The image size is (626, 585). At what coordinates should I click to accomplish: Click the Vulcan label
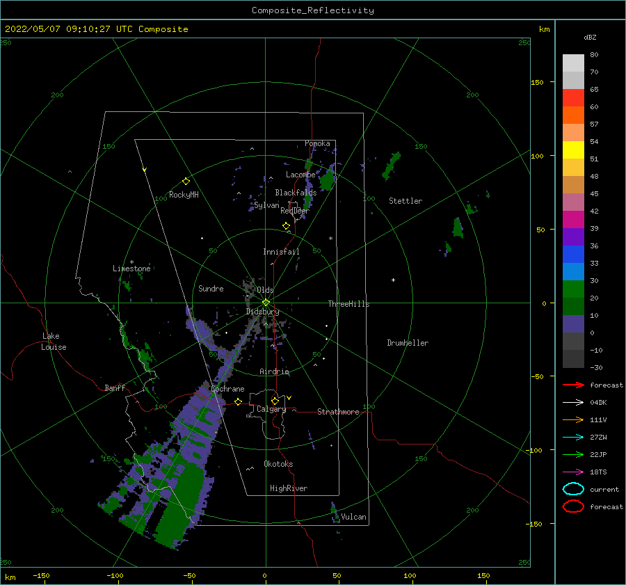(x=354, y=517)
